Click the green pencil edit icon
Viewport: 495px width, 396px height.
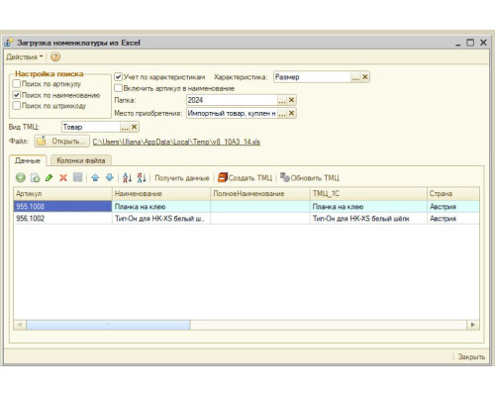click(x=49, y=178)
